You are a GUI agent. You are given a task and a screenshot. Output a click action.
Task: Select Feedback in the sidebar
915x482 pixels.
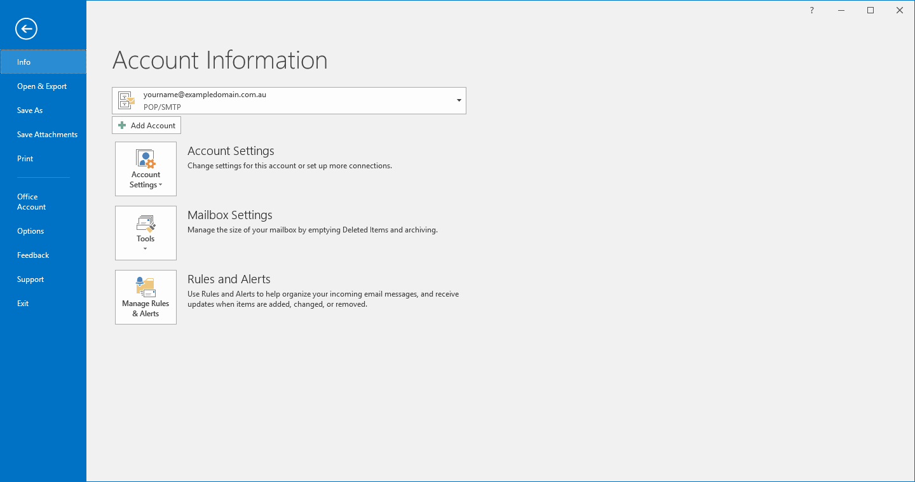click(x=33, y=255)
